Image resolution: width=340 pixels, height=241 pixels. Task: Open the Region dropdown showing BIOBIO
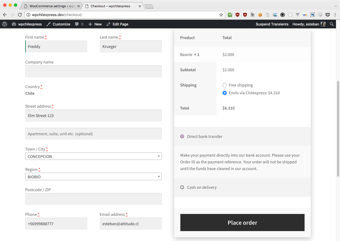point(93,176)
